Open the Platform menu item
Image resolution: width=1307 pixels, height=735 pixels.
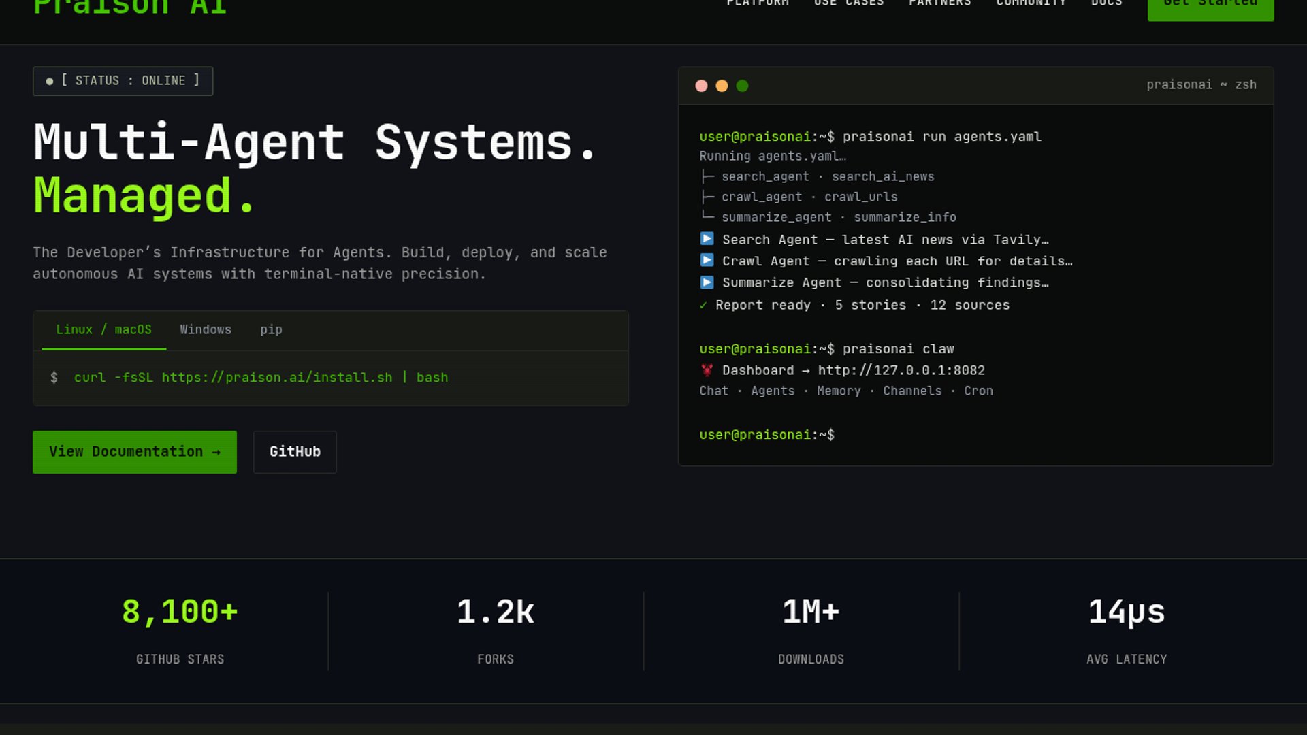pos(758,3)
